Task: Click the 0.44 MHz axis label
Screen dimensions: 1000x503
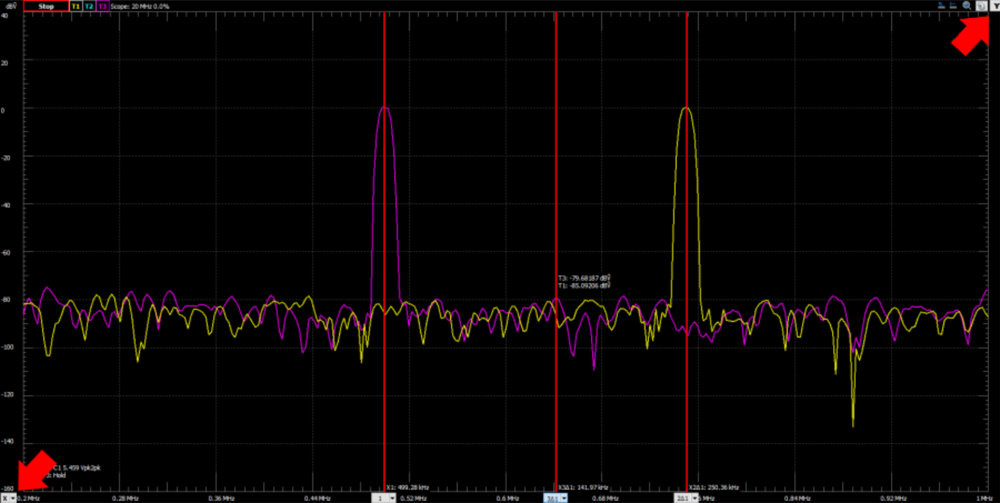Action: click(317, 498)
